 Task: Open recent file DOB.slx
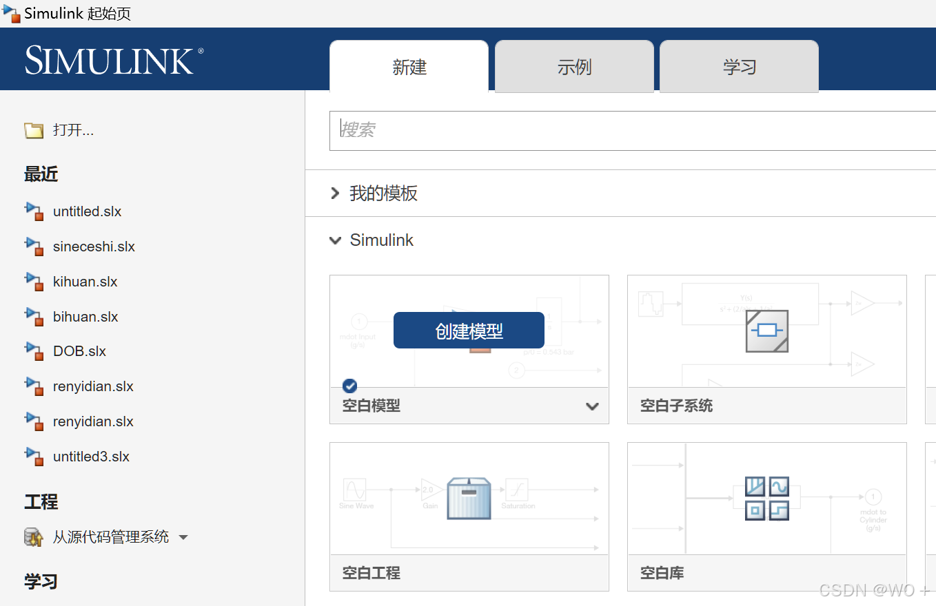[80, 351]
